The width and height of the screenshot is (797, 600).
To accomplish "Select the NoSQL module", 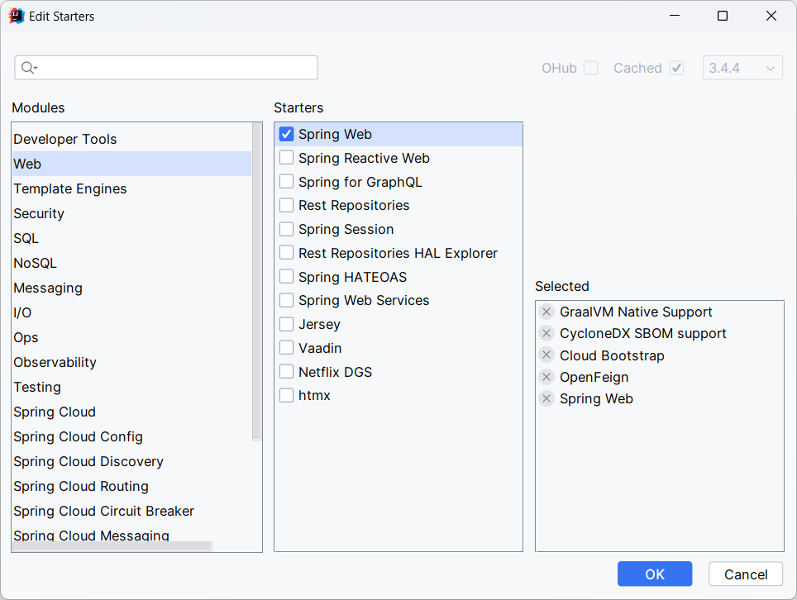I will pyautogui.click(x=131, y=263).
